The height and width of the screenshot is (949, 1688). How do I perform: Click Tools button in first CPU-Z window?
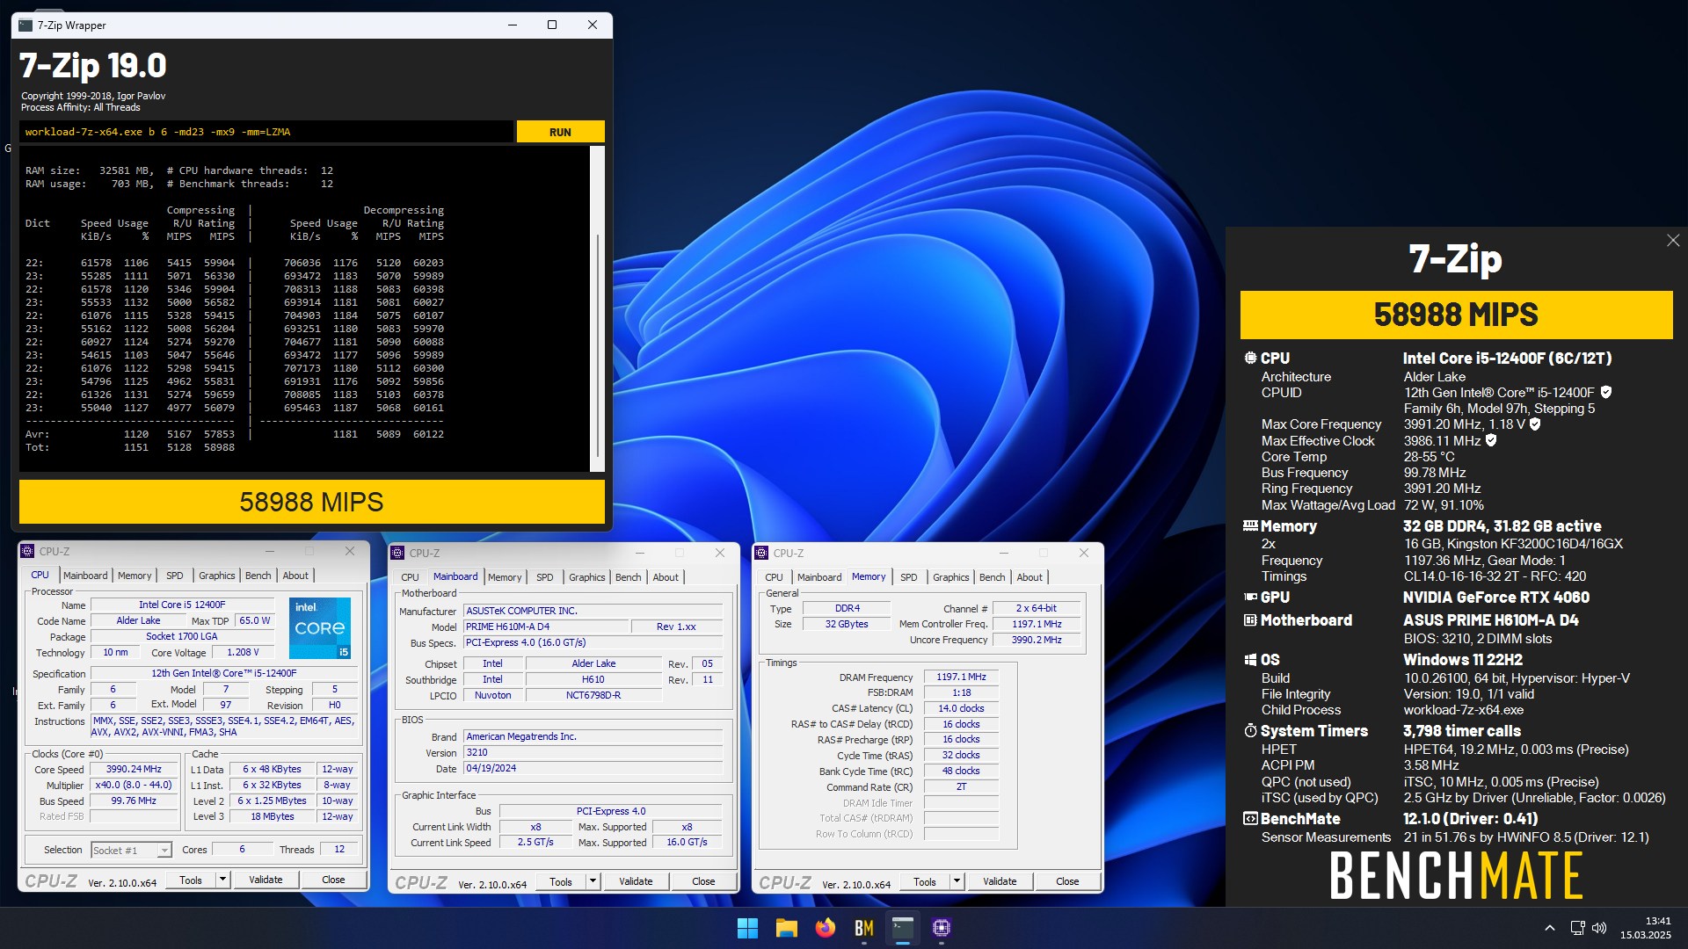tap(191, 880)
